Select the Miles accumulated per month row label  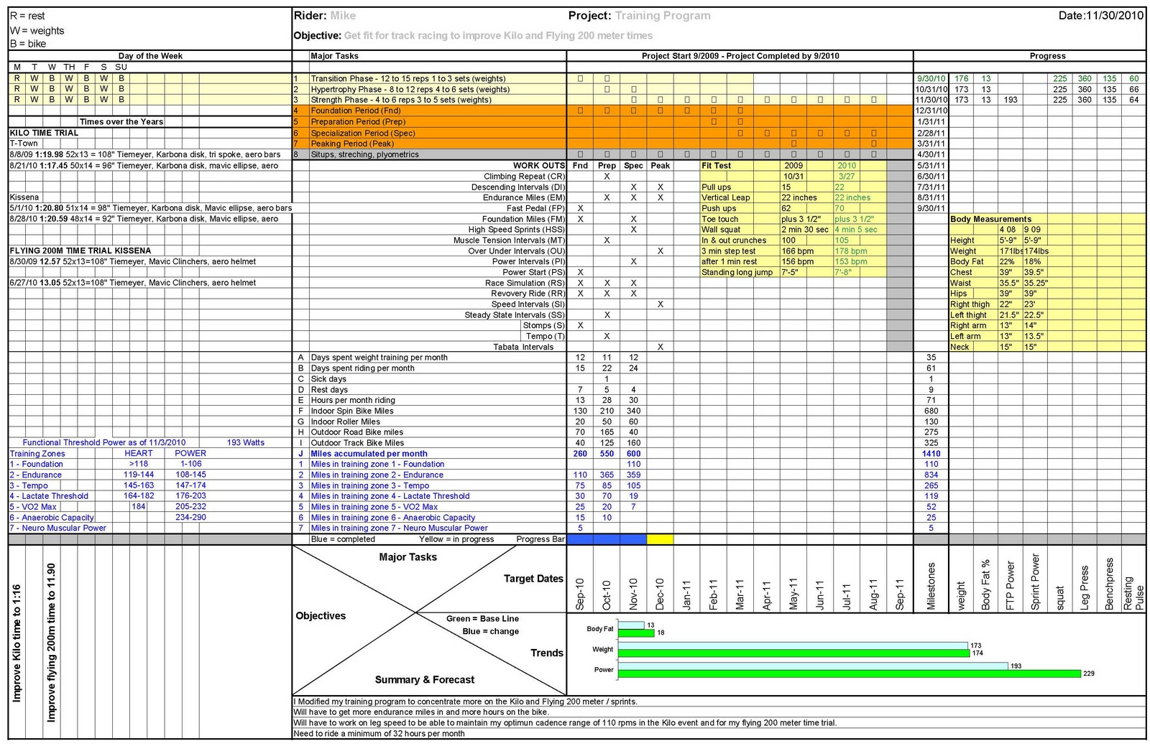click(x=369, y=454)
